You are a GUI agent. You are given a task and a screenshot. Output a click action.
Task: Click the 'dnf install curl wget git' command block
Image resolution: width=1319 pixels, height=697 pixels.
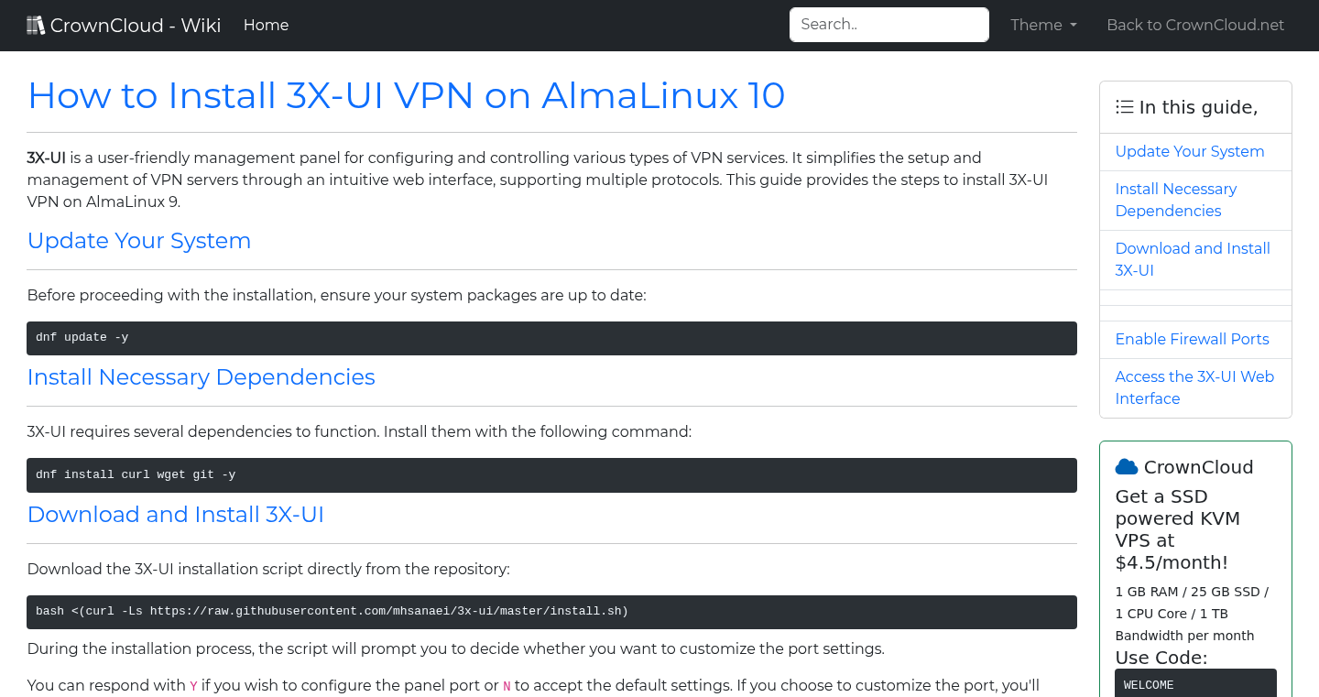pyautogui.click(x=551, y=474)
